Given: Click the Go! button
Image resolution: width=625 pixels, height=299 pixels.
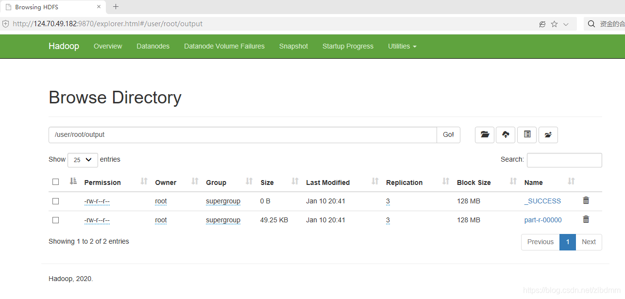Looking at the screenshot, I should [x=448, y=135].
